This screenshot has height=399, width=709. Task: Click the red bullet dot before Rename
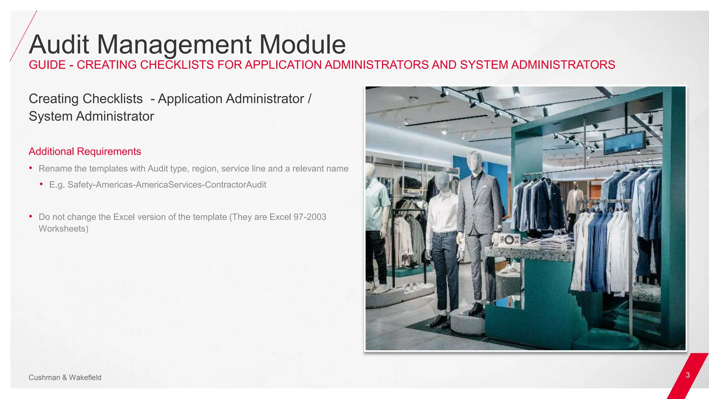pos(31,168)
